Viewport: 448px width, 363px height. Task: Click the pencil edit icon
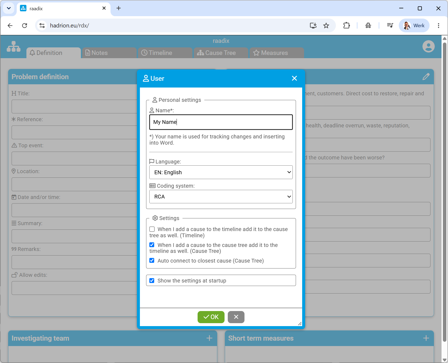426,77
